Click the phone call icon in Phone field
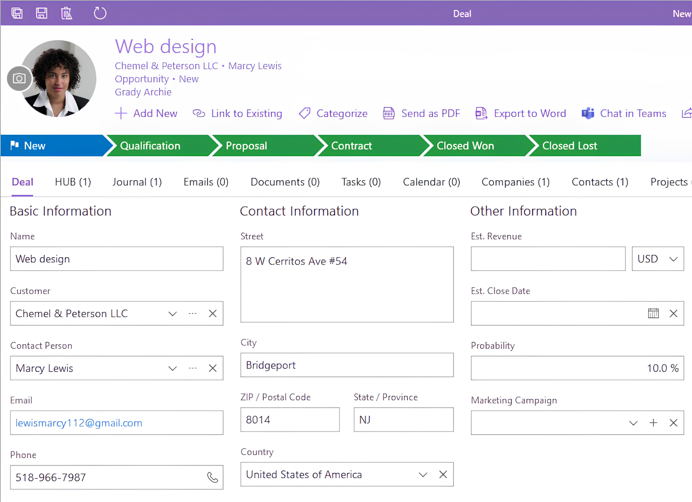The width and height of the screenshot is (692, 502). click(213, 477)
